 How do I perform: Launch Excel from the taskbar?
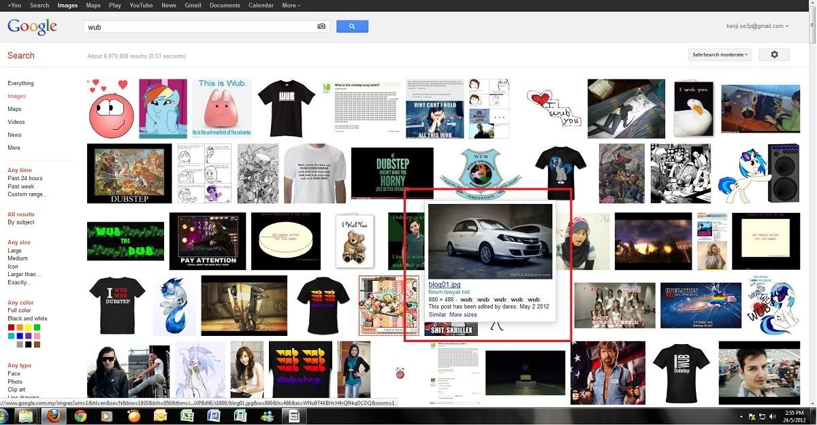[186, 416]
